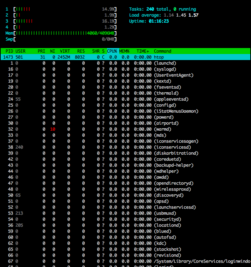251x267 pixels.
Task: Select the (kextd) process row
Action: [125, 81]
